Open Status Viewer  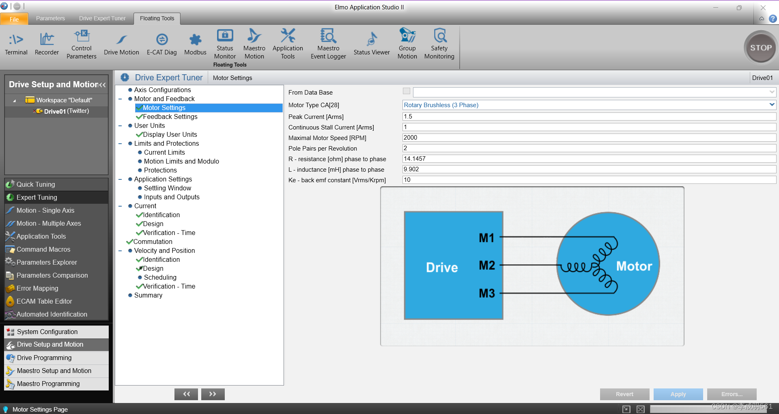coord(372,44)
